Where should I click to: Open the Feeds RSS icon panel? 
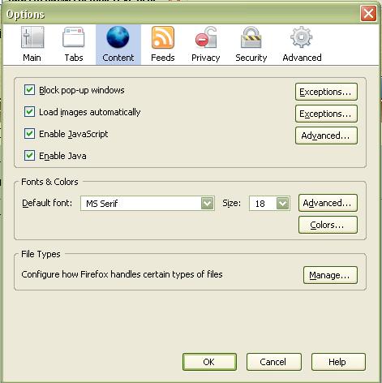(163, 37)
